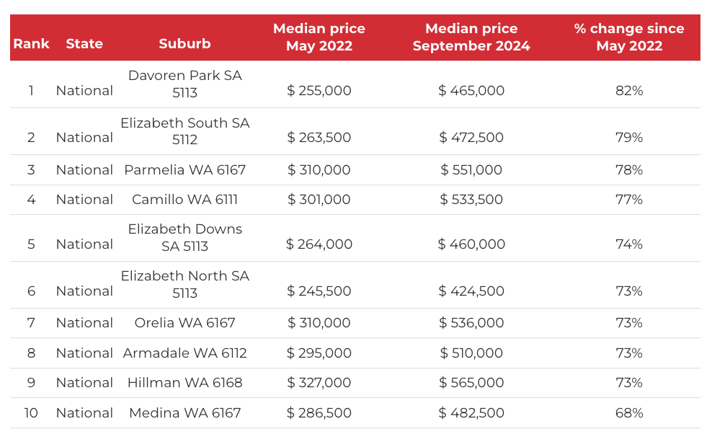This screenshot has width=712, height=437.
Task: Click the Medina WA 6167 cell
Action: coord(184,413)
